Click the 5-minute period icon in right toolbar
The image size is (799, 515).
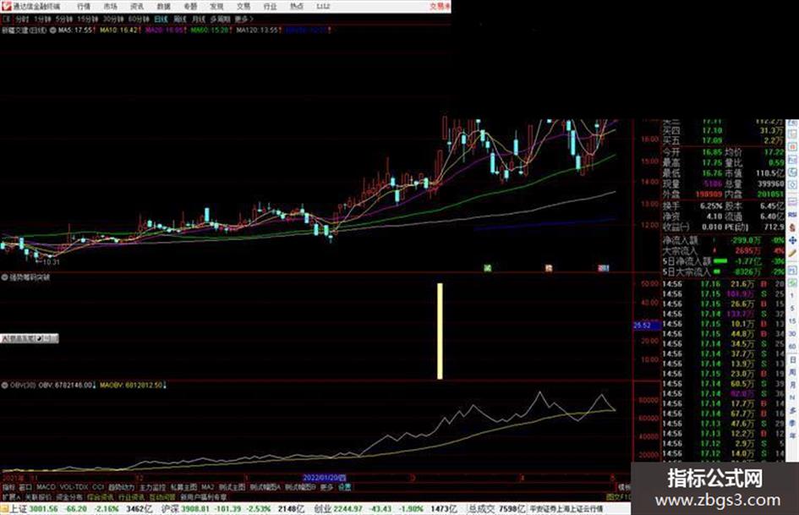tap(792, 309)
